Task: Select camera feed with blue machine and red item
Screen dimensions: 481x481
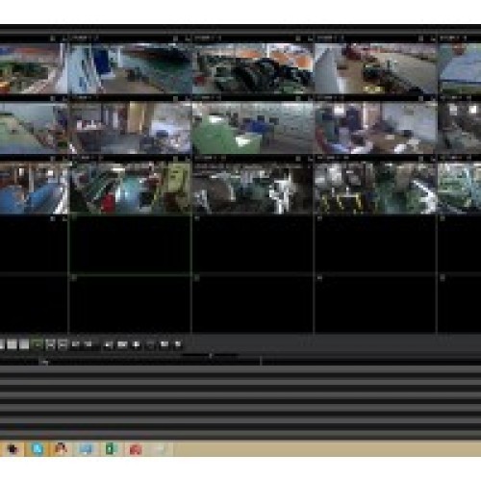Action: pyautogui.click(x=130, y=189)
